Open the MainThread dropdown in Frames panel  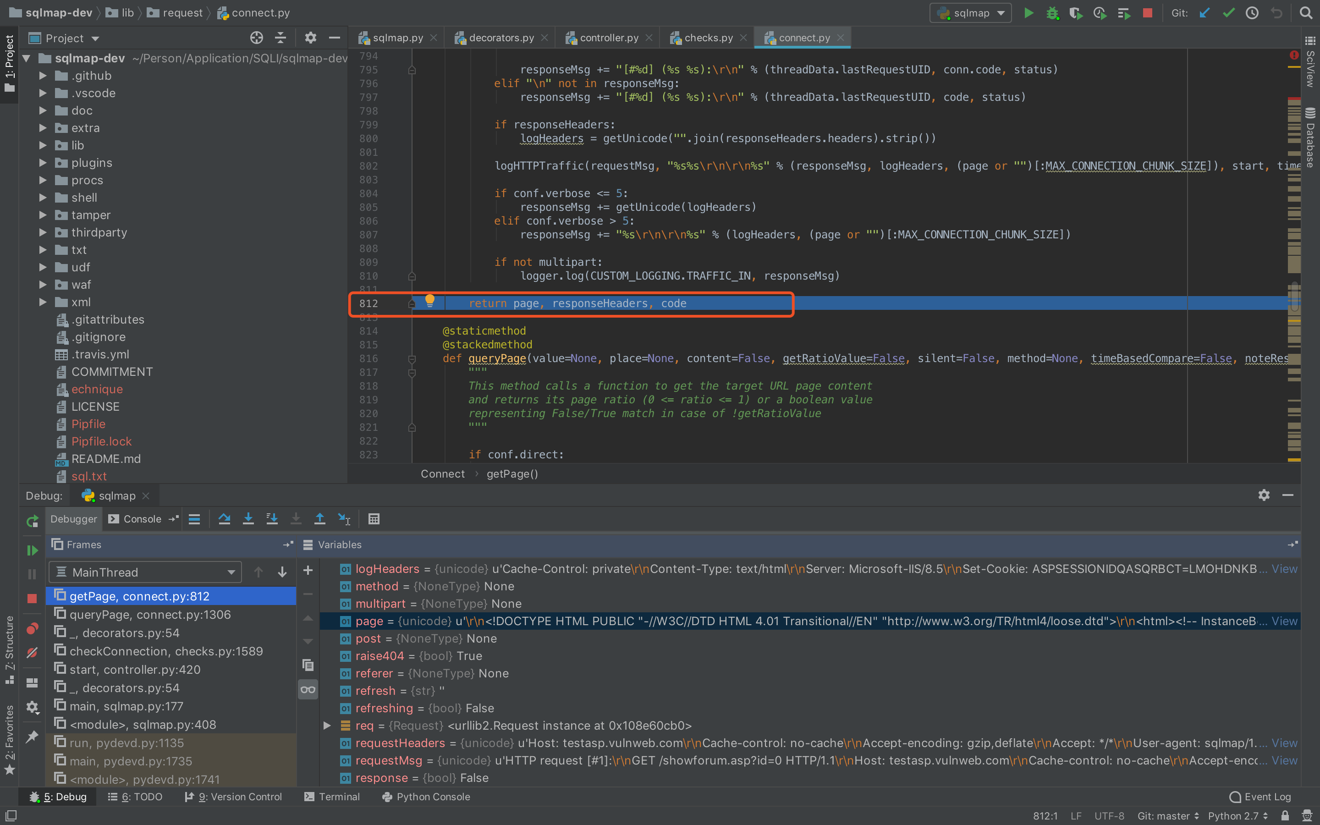coord(144,572)
